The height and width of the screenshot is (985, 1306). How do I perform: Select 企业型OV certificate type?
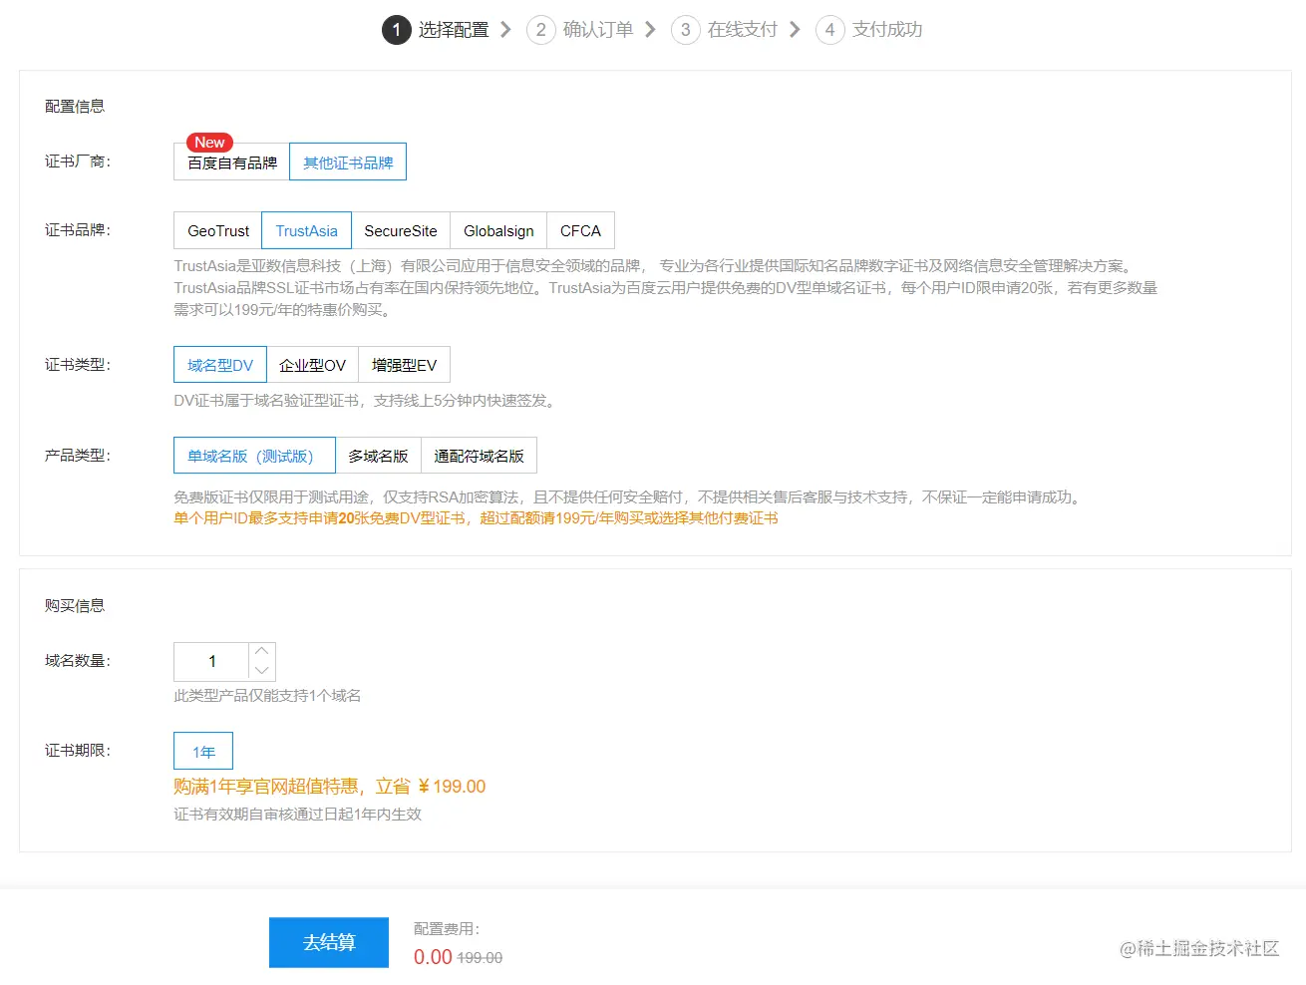[312, 365]
